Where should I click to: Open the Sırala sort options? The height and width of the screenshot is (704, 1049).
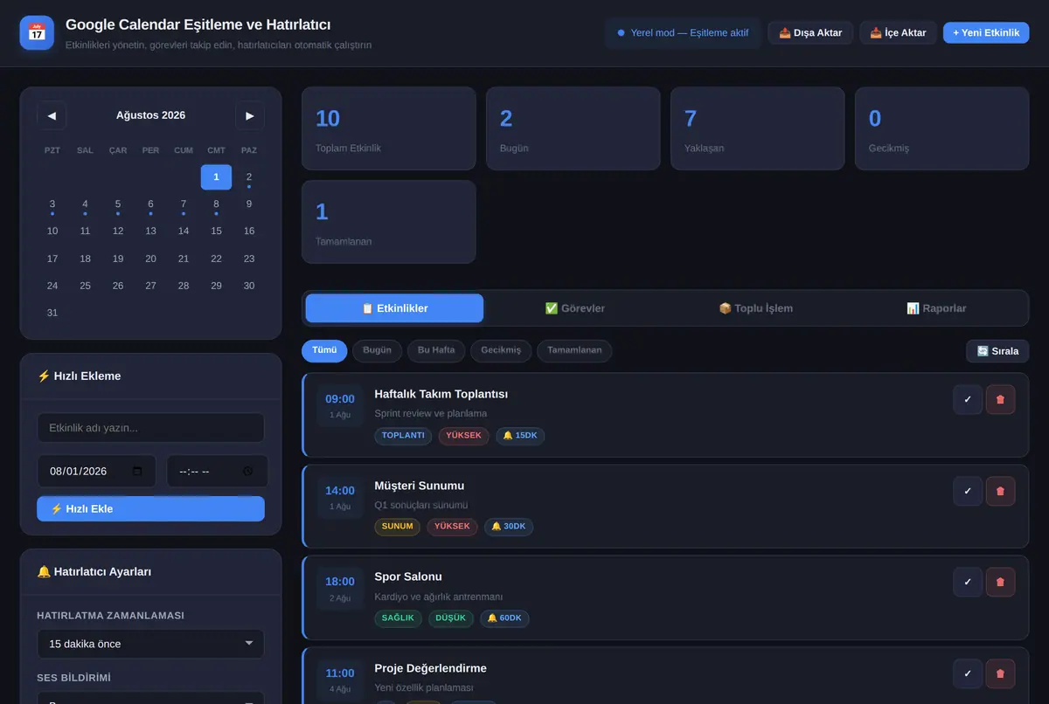997,351
